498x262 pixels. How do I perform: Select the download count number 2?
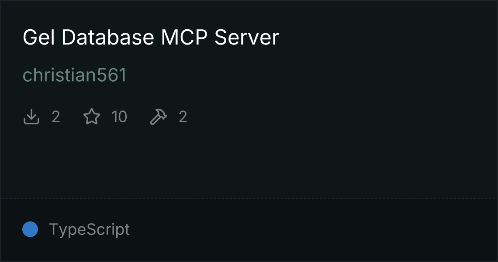click(x=56, y=117)
